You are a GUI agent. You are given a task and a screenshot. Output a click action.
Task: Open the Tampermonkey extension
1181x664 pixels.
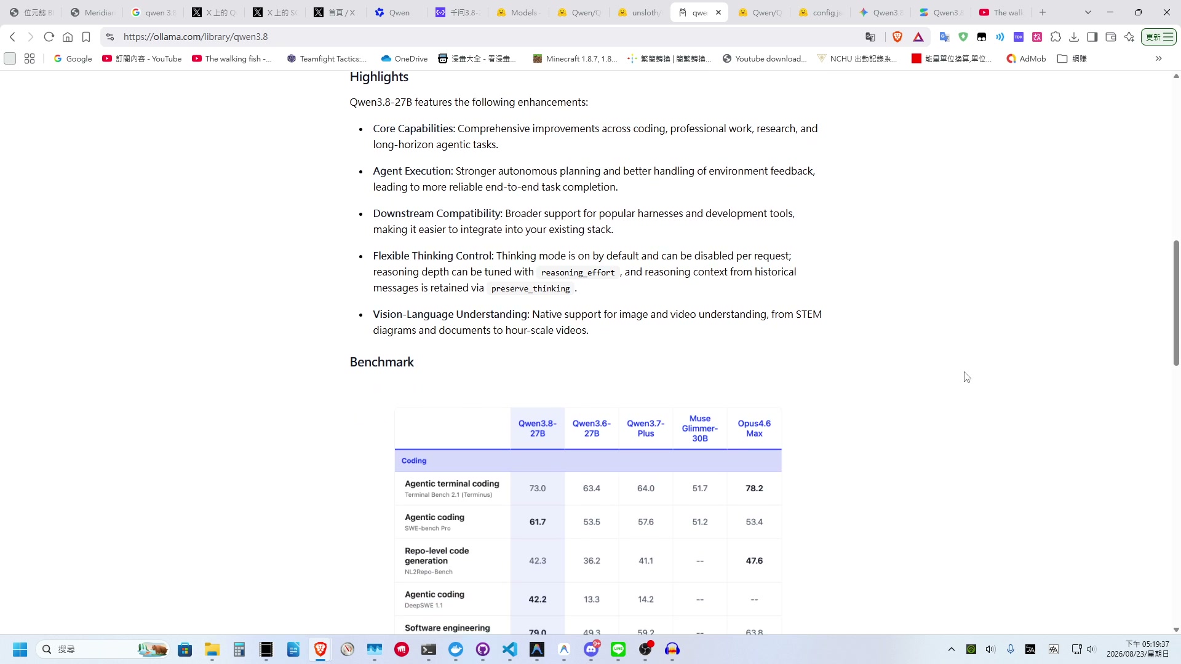[x=982, y=37]
